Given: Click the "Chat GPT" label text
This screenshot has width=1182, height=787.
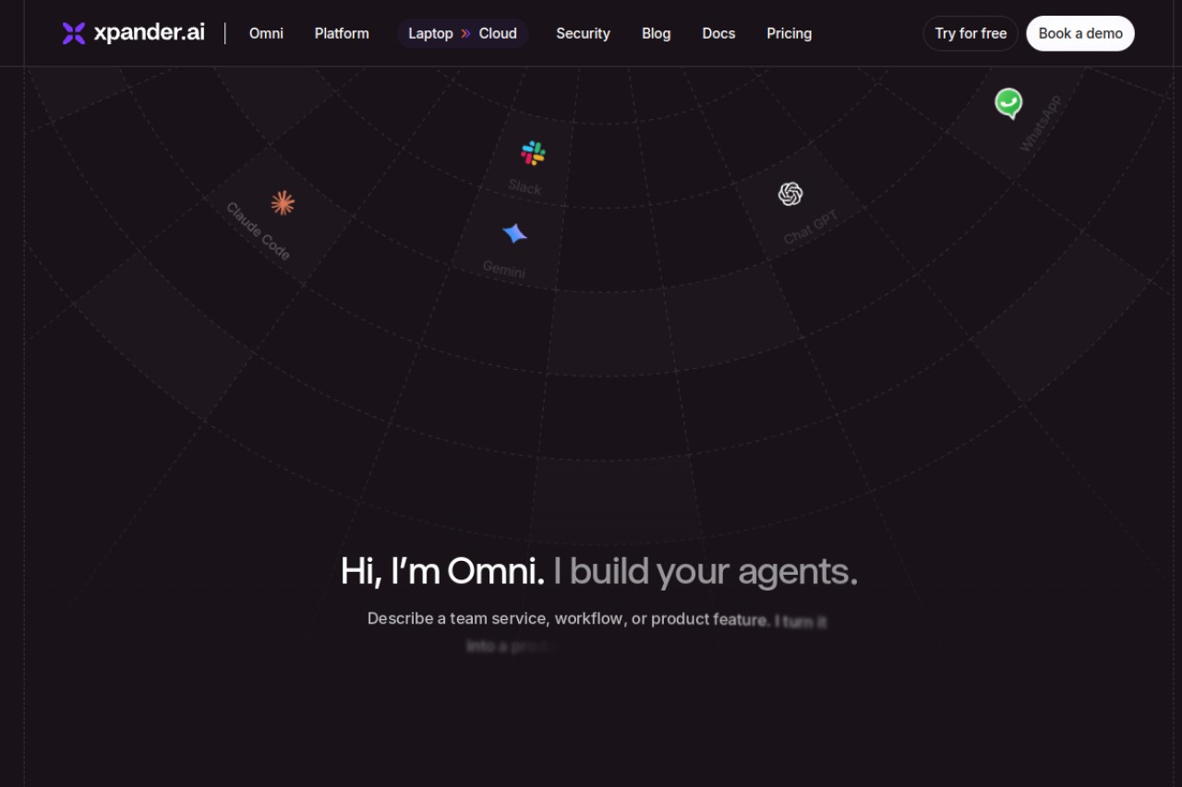Looking at the screenshot, I should pyautogui.click(x=811, y=227).
